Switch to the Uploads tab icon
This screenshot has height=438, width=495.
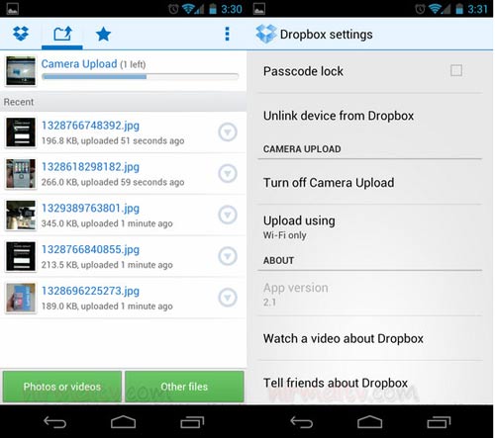pos(62,34)
